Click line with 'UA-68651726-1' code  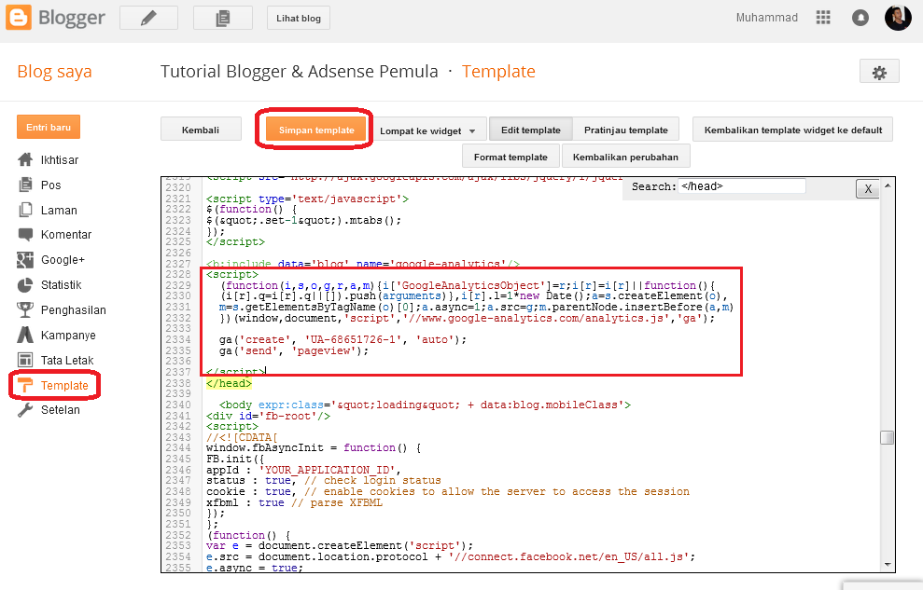coord(343,339)
